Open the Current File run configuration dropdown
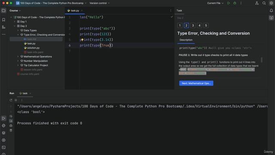Screen dimensions: 275x155 click(215, 3)
